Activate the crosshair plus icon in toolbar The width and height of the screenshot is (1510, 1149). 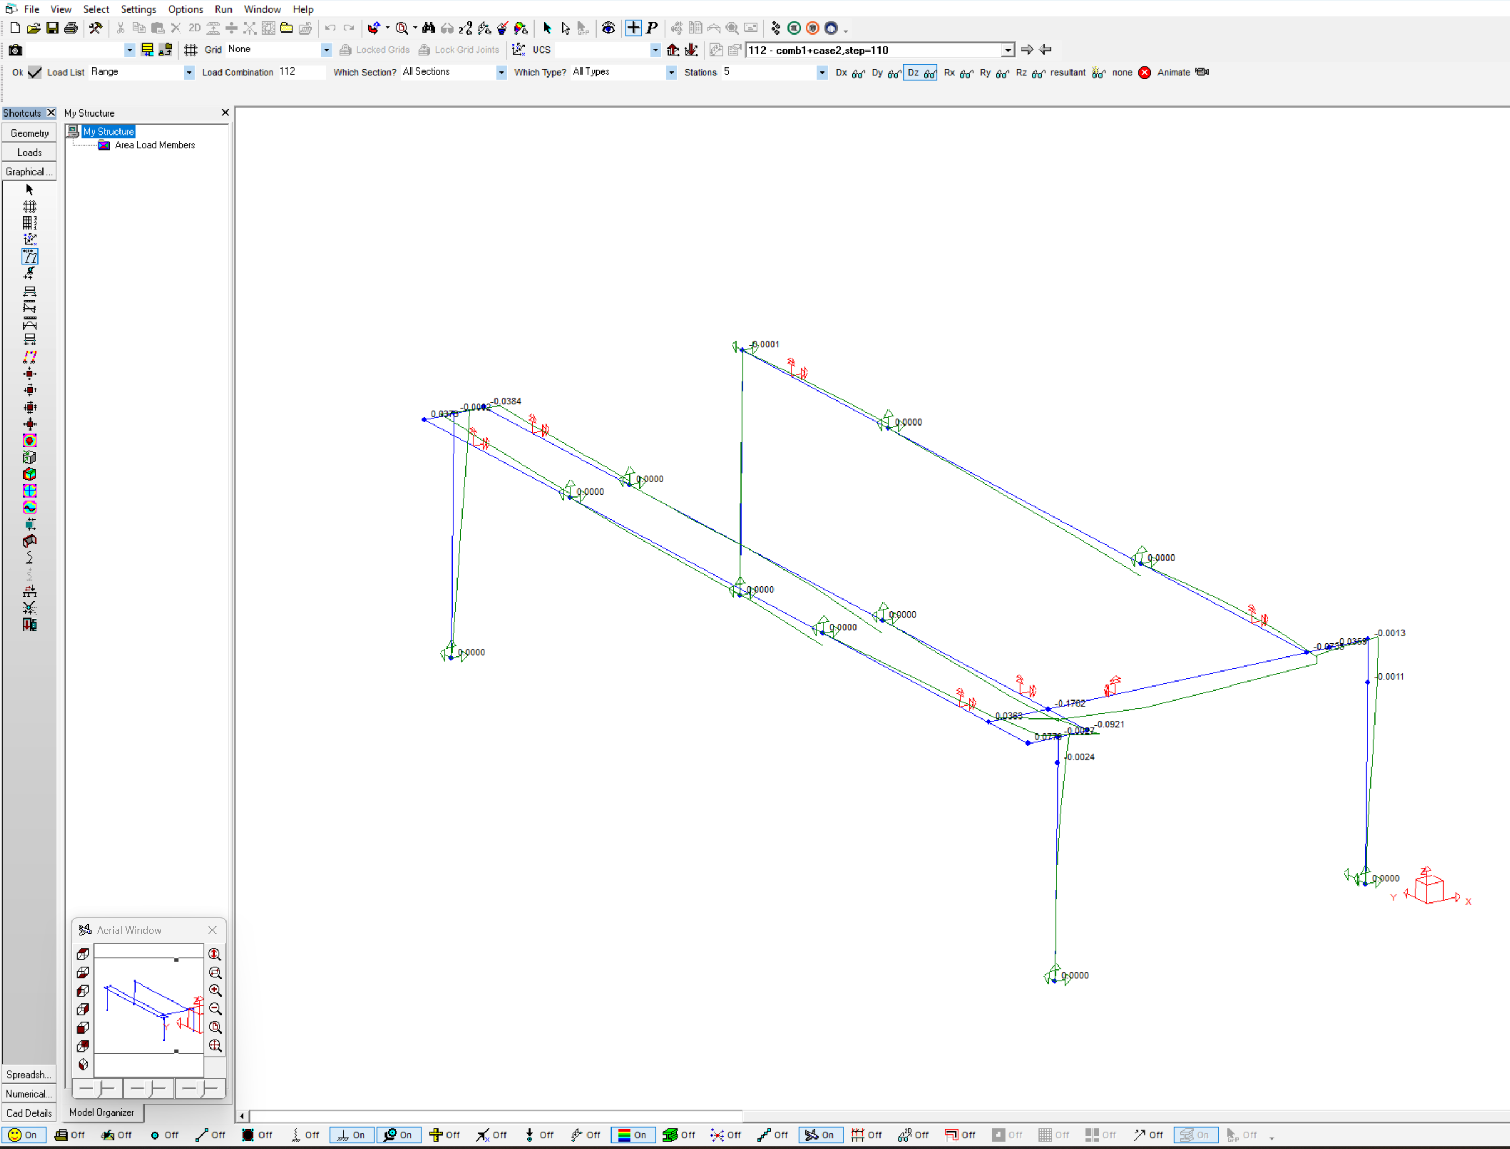(633, 28)
